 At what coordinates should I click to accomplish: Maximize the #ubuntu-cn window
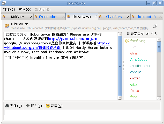(154, 3)
